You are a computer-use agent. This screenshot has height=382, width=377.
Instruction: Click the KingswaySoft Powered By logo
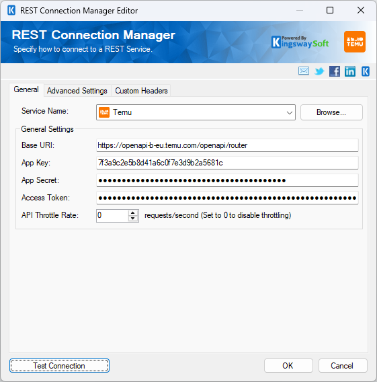coord(300,42)
